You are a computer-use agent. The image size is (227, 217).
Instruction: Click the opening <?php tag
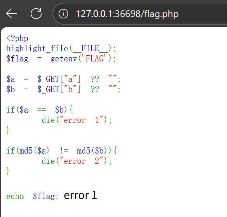point(17,38)
